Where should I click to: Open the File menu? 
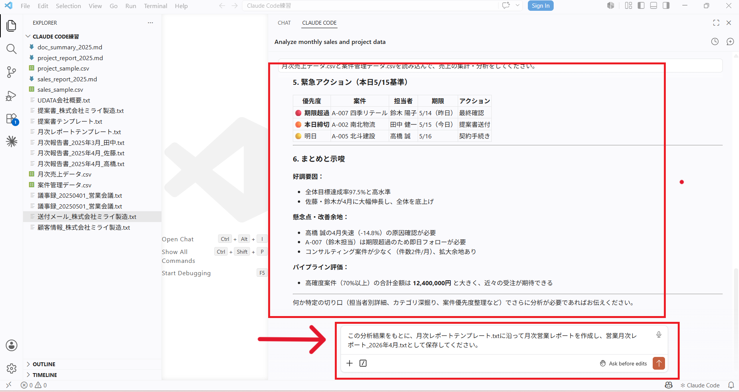click(25, 6)
